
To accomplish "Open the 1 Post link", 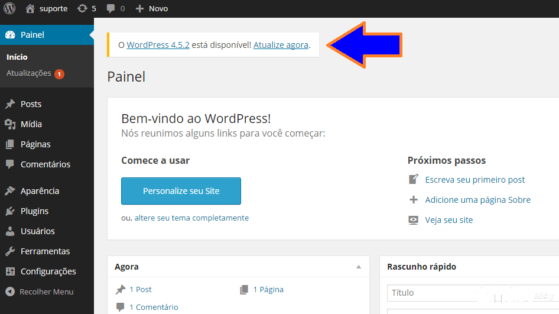I will click(x=141, y=289).
